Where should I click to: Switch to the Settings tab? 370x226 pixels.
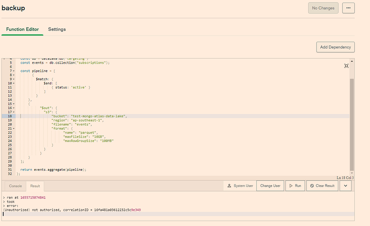pyautogui.click(x=57, y=29)
